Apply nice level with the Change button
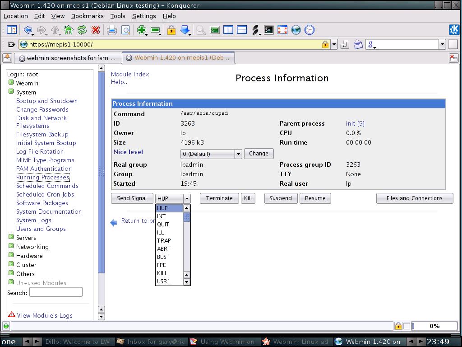Screen dimensions: 462x347 [x=259, y=154]
